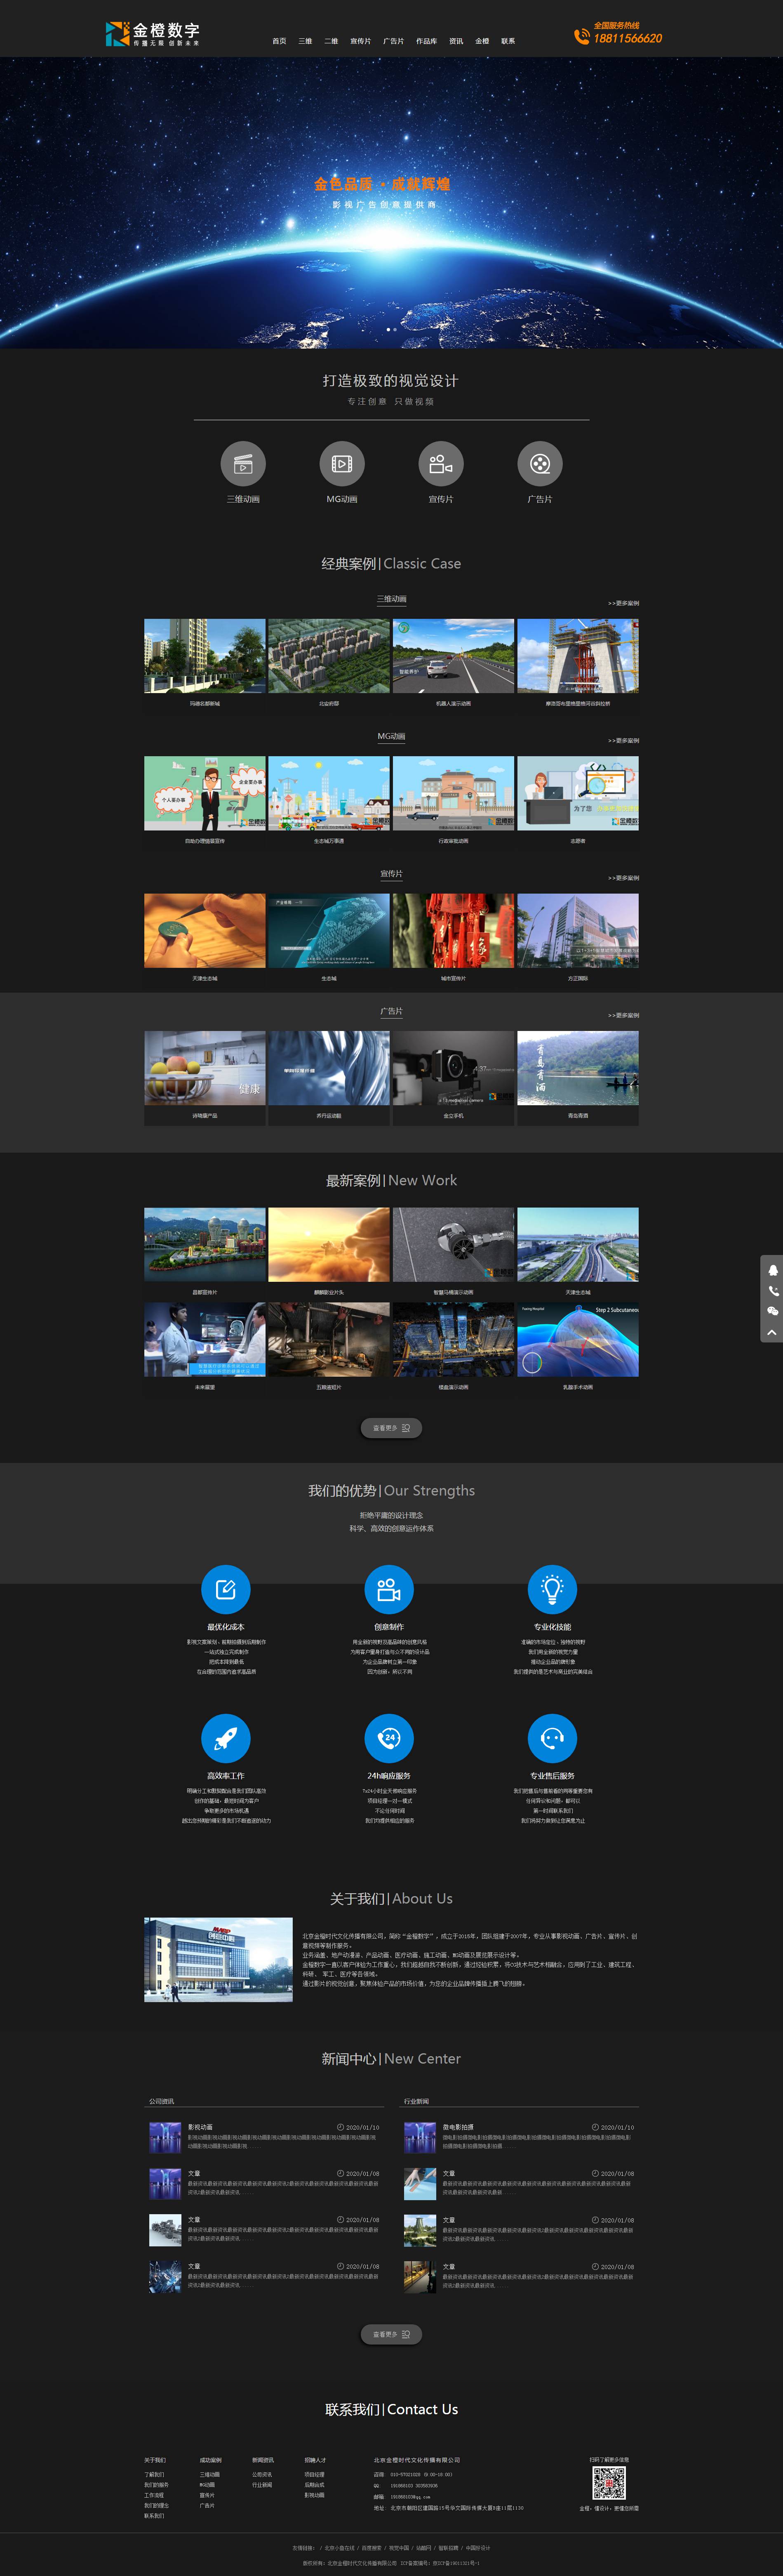The width and height of the screenshot is (783, 2576).
Task: Open the 广告片 nav menu item
Action: click(x=394, y=41)
